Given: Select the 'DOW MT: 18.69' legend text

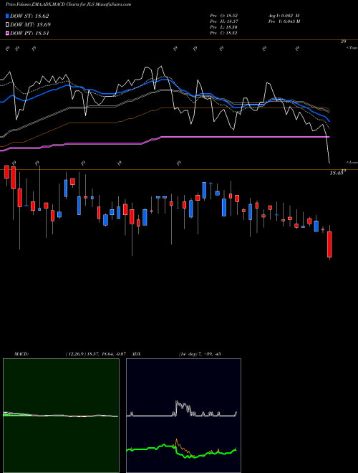Looking at the screenshot, I should pyautogui.click(x=30, y=25).
